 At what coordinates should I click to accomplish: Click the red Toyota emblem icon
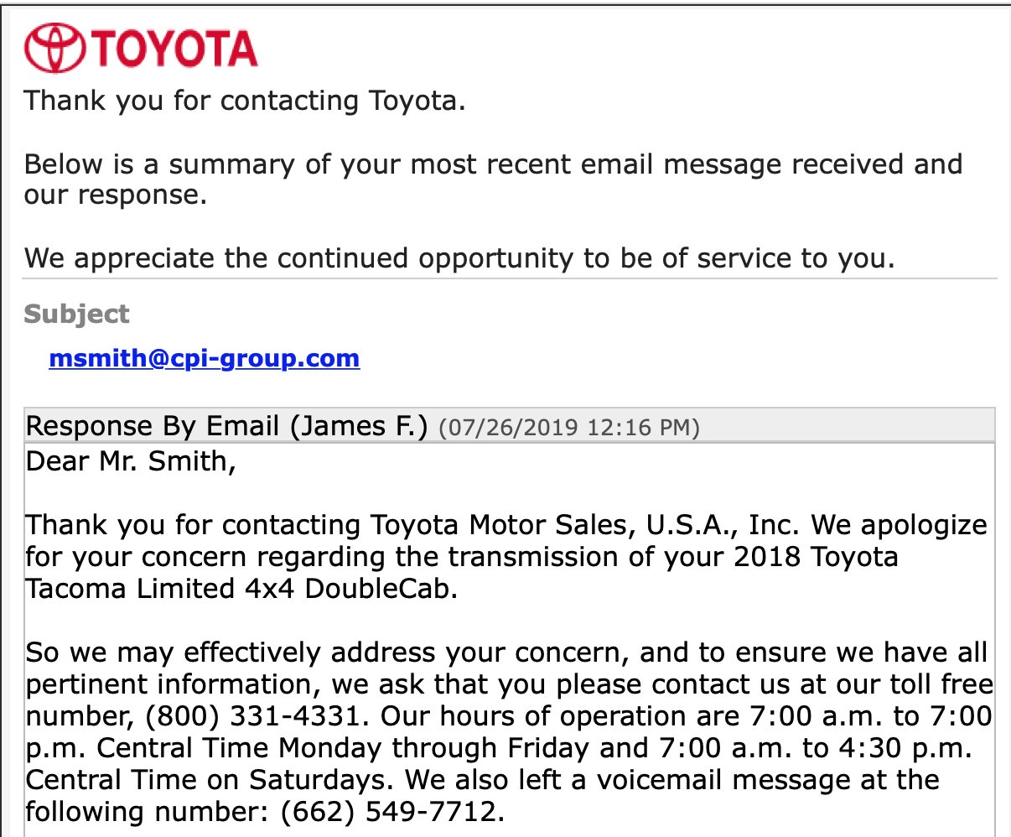tap(55, 49)
